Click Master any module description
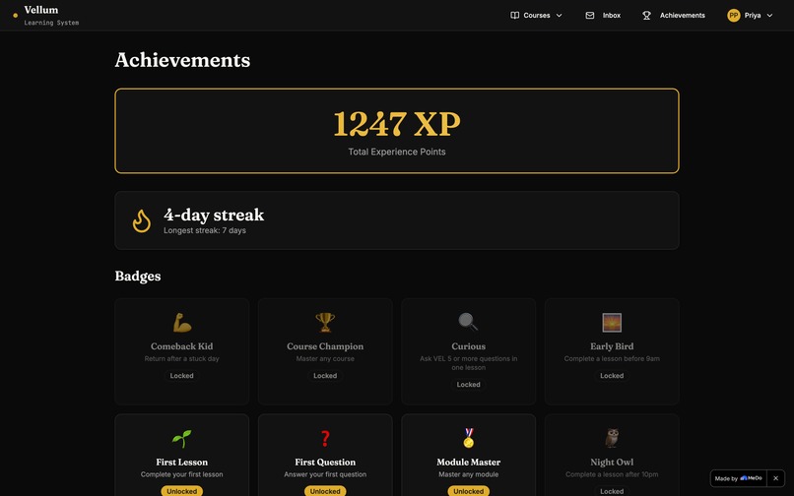Image resolution: width=794 pixels, height=496 pixels. pos(468,474)
